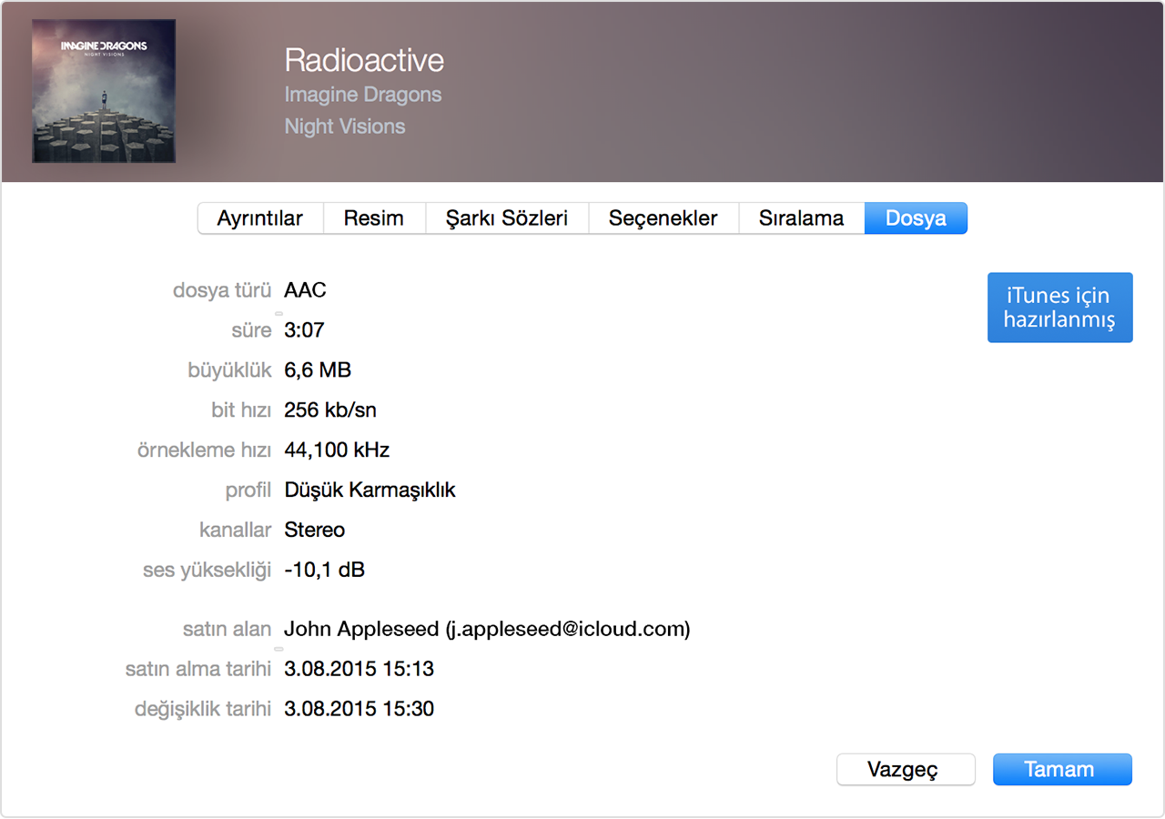Viewport: 1165px width, 819px height.
Task: Click the iTunes için hazırlanmış badge
Action: [1060, 308]
